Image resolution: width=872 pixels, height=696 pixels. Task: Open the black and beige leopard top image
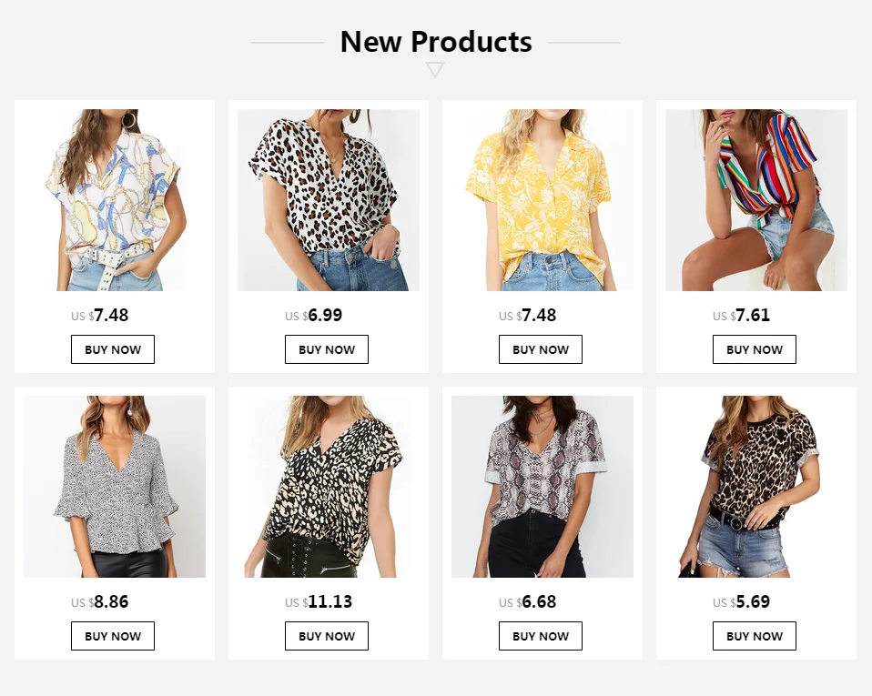coord(329,487)
